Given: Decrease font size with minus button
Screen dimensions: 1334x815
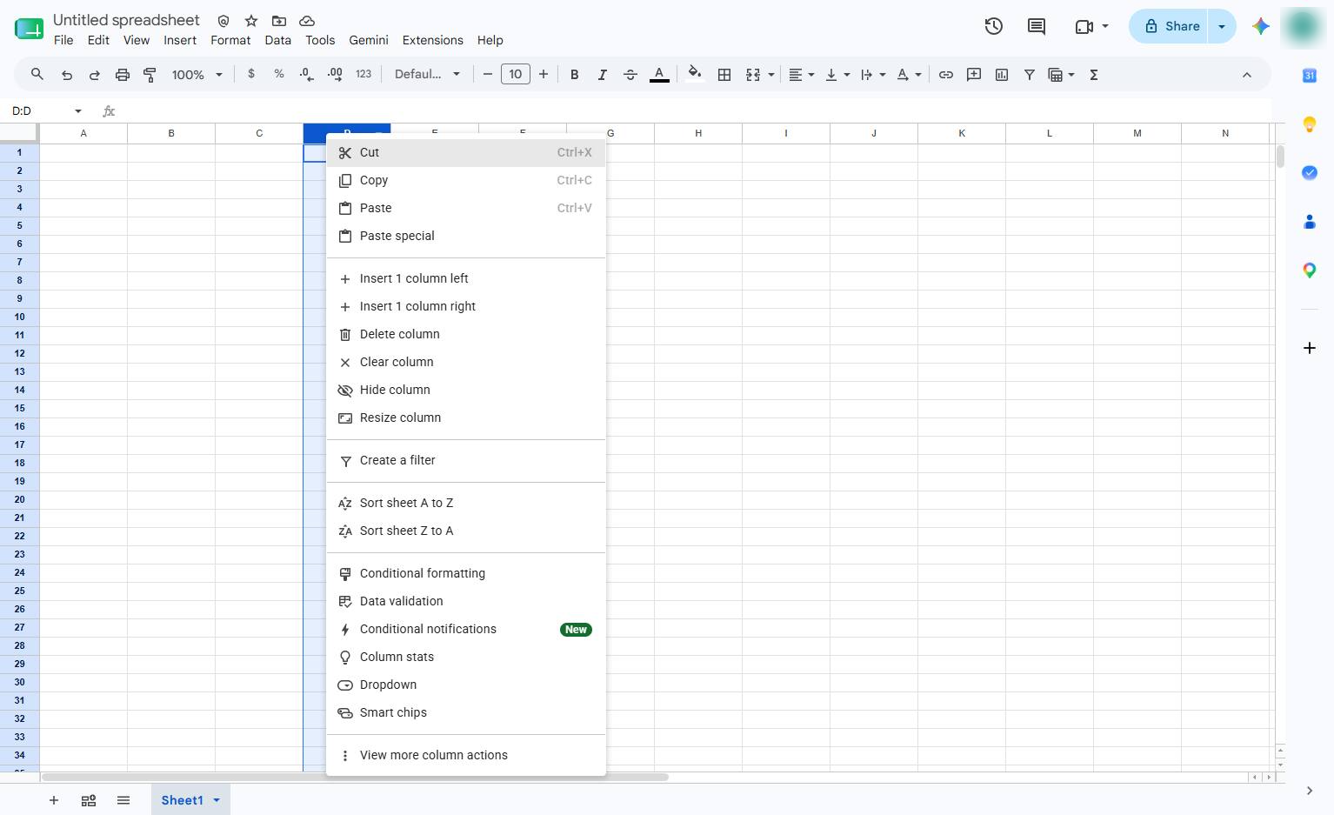Looking at the screenshot, I should 488,75.
